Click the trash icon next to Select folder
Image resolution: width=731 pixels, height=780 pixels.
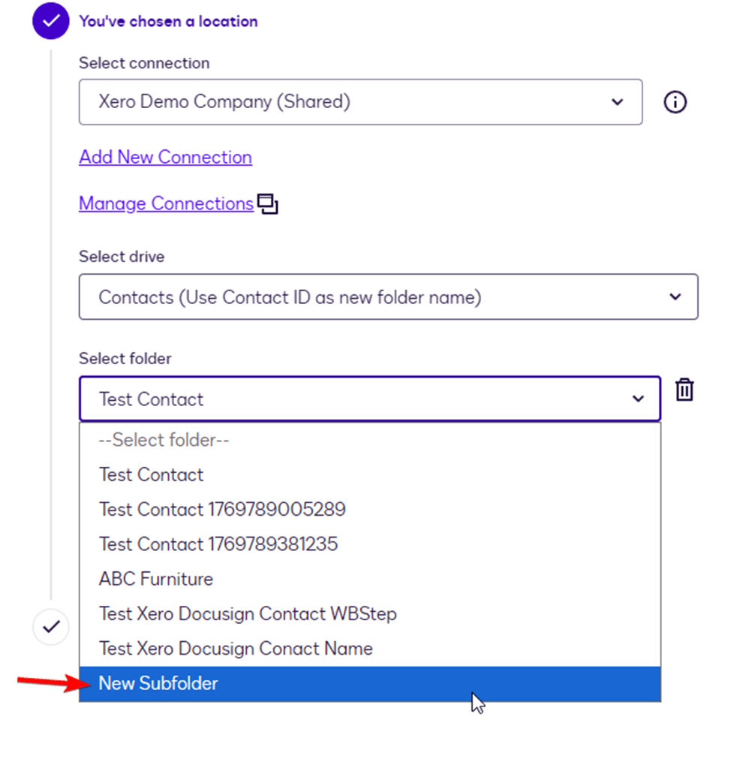click(x=684, y=390)
